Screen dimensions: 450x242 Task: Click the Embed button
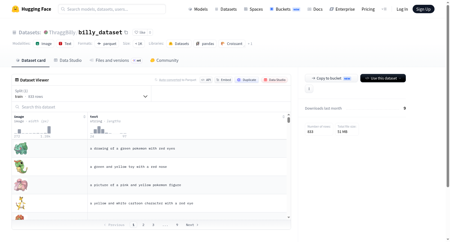[x=224, y=80]
